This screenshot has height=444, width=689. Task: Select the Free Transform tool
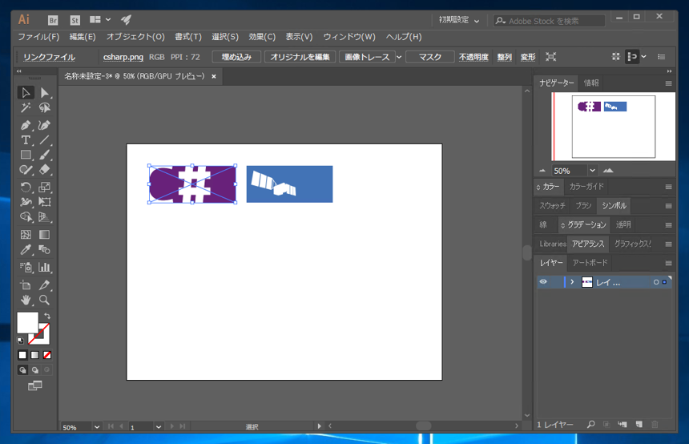pyautogui.click(x=44, y=202)
